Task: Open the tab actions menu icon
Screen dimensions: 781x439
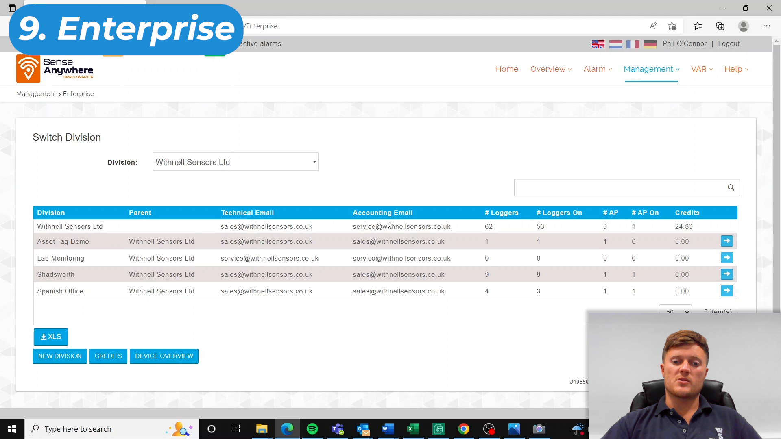Action: pyautogui.click(x=12, y=8)
